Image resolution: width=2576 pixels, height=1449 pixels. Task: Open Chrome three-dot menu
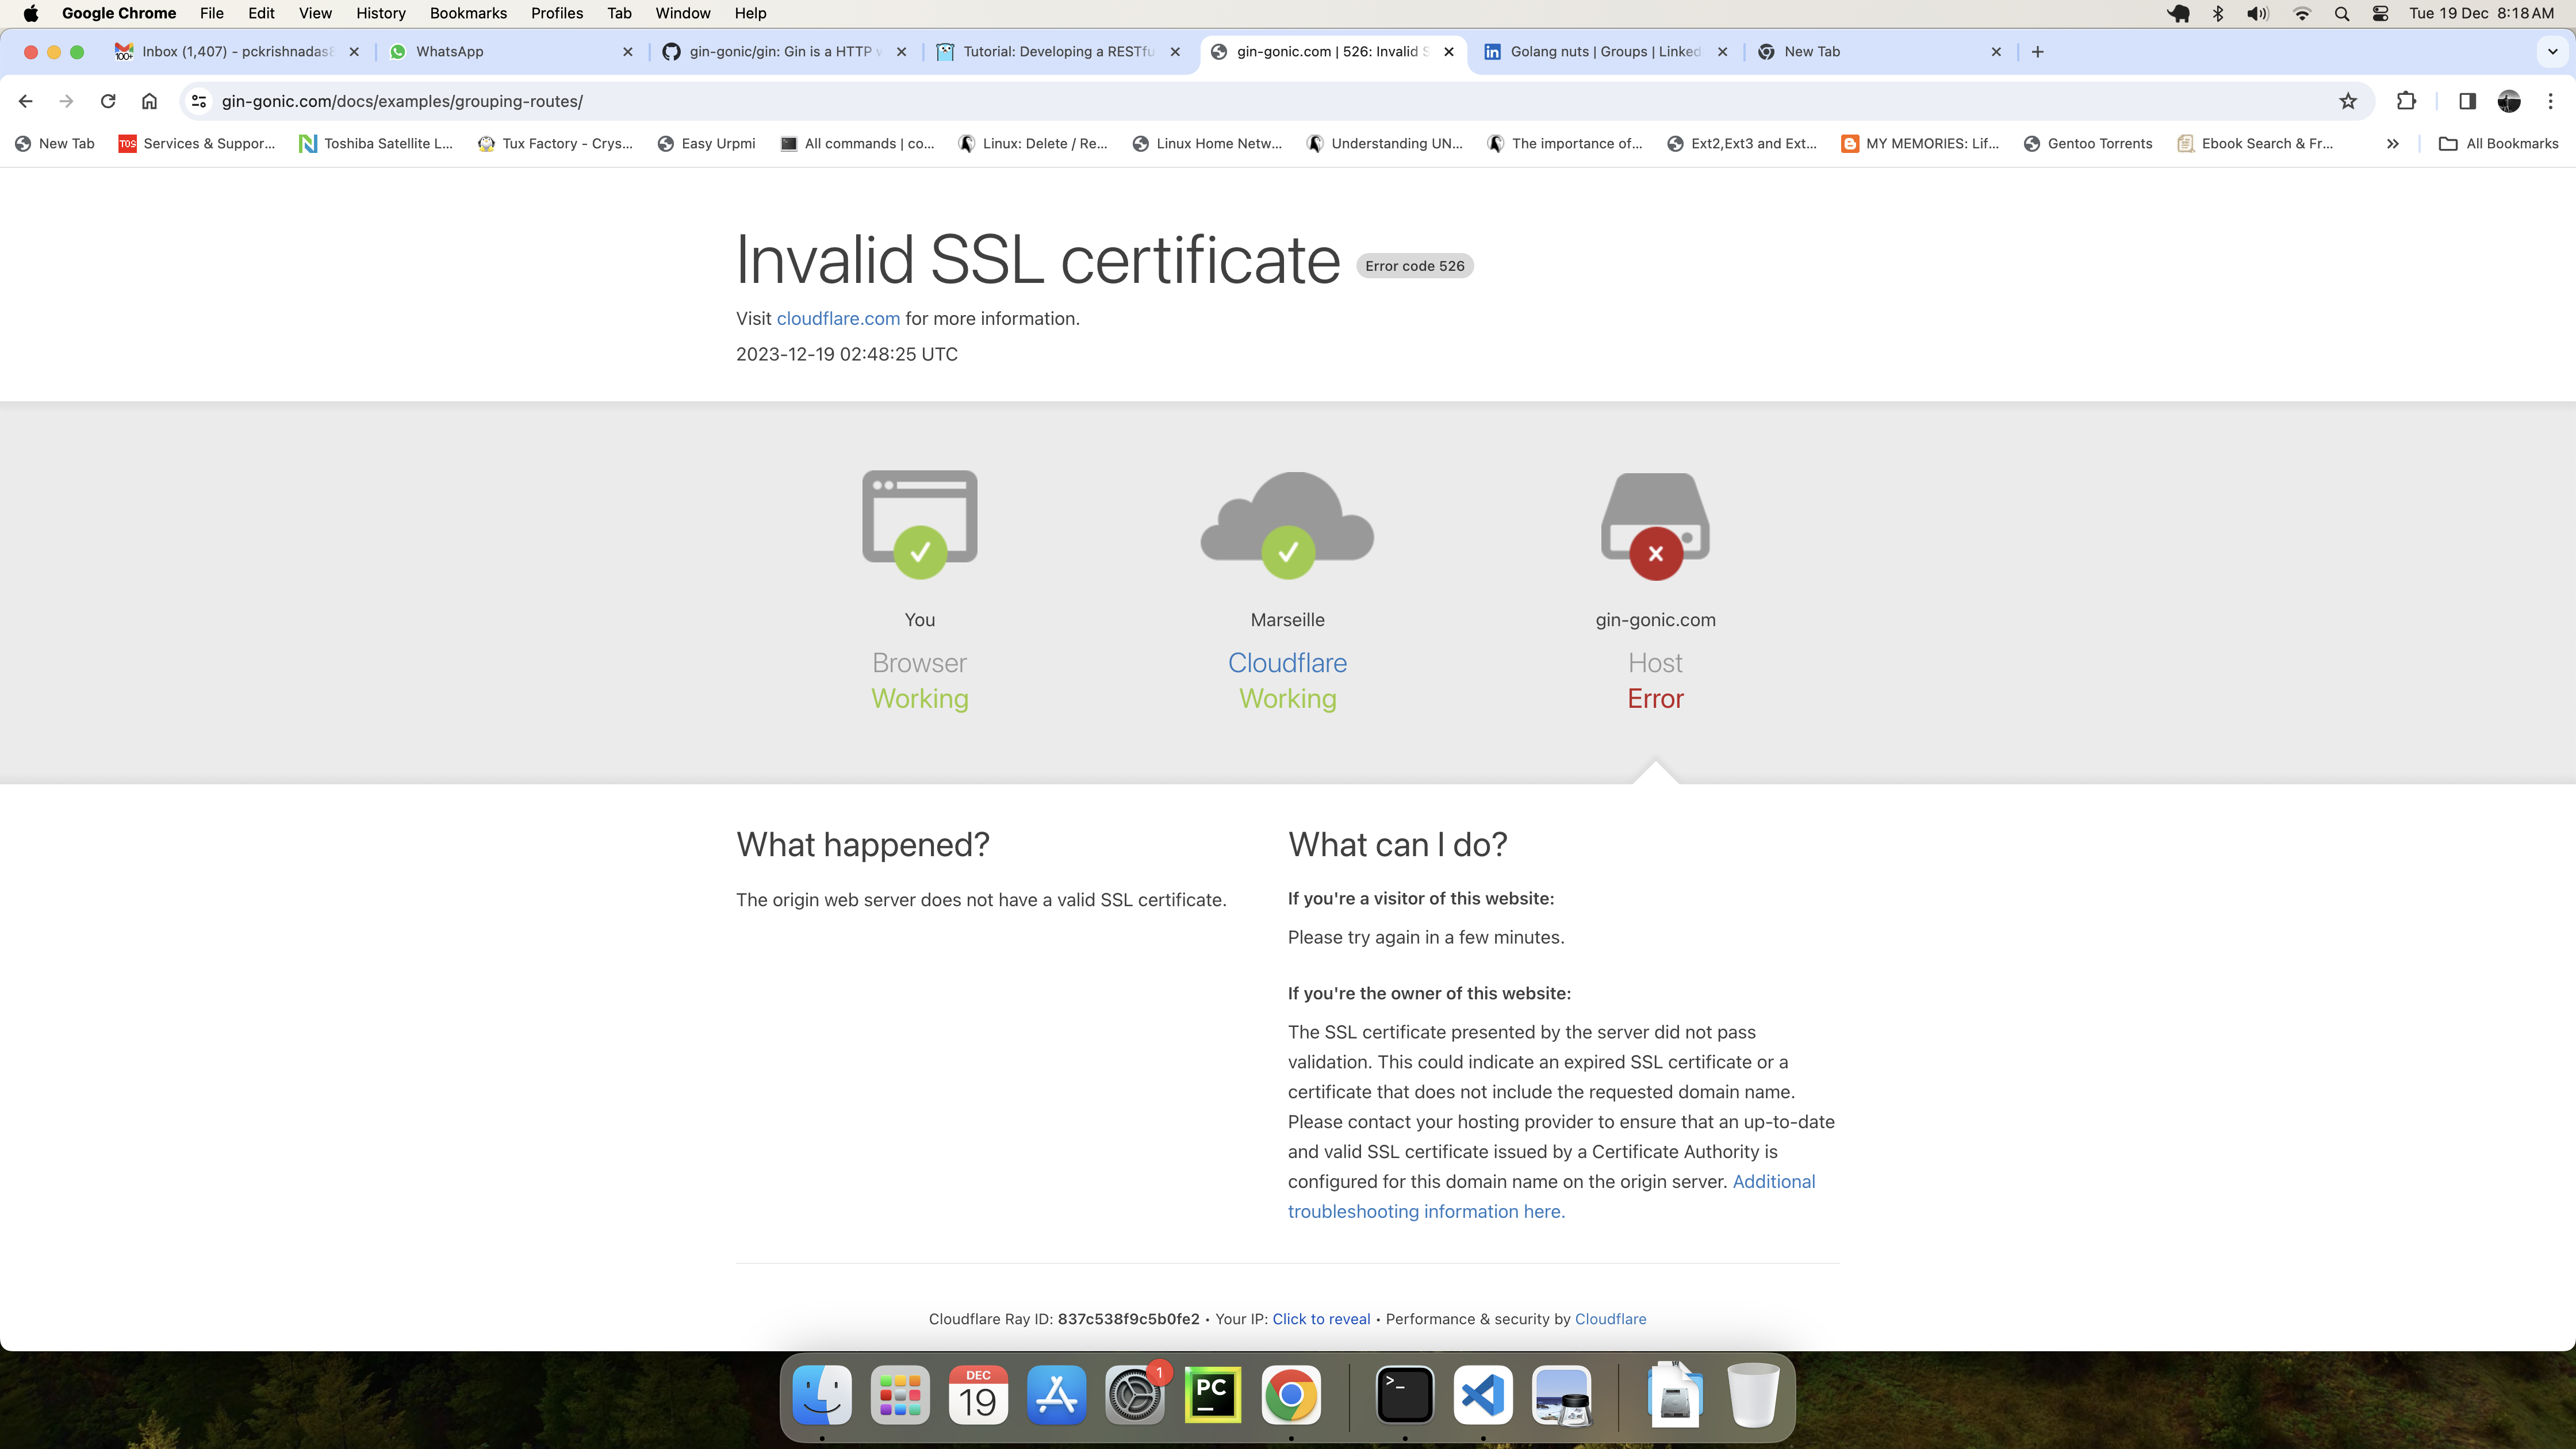2551,101
